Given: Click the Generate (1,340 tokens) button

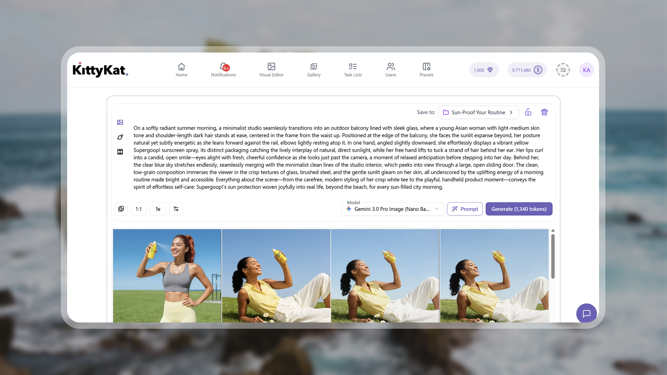Looking at the screenshot, I should tap(519, 209).
